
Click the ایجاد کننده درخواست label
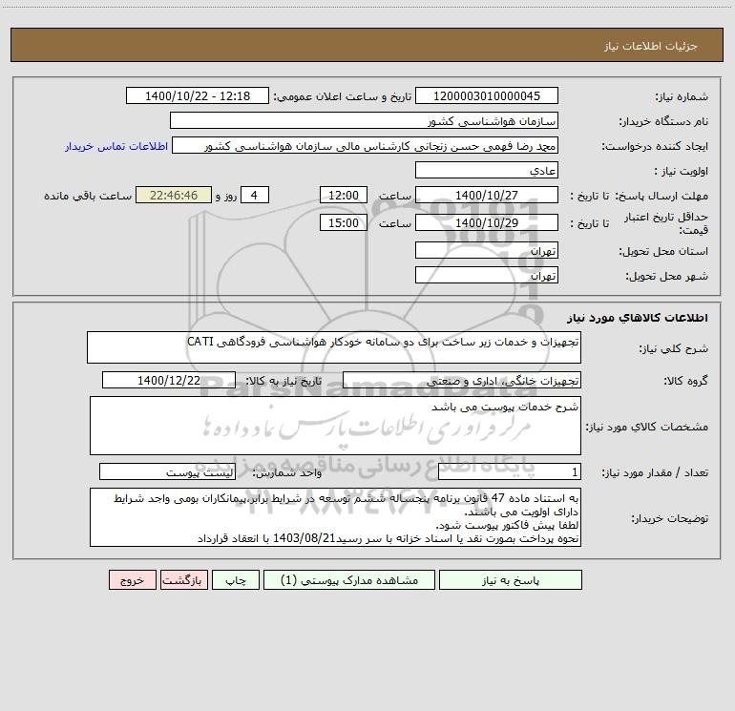tap(655, 146)
